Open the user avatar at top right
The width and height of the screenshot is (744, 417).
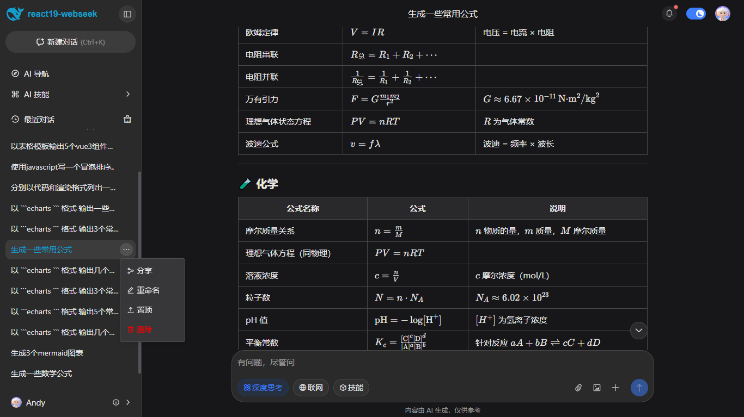coord(723,14)
